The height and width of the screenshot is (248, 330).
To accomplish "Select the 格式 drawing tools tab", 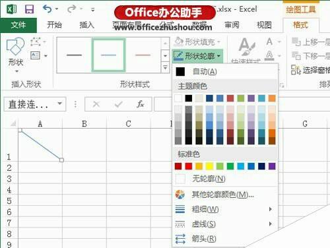I will click(300, 25).
